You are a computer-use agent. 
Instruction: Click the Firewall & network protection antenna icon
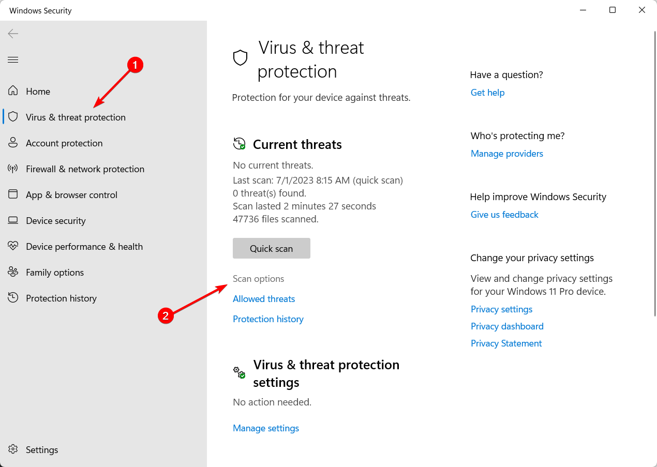(13, 169)
